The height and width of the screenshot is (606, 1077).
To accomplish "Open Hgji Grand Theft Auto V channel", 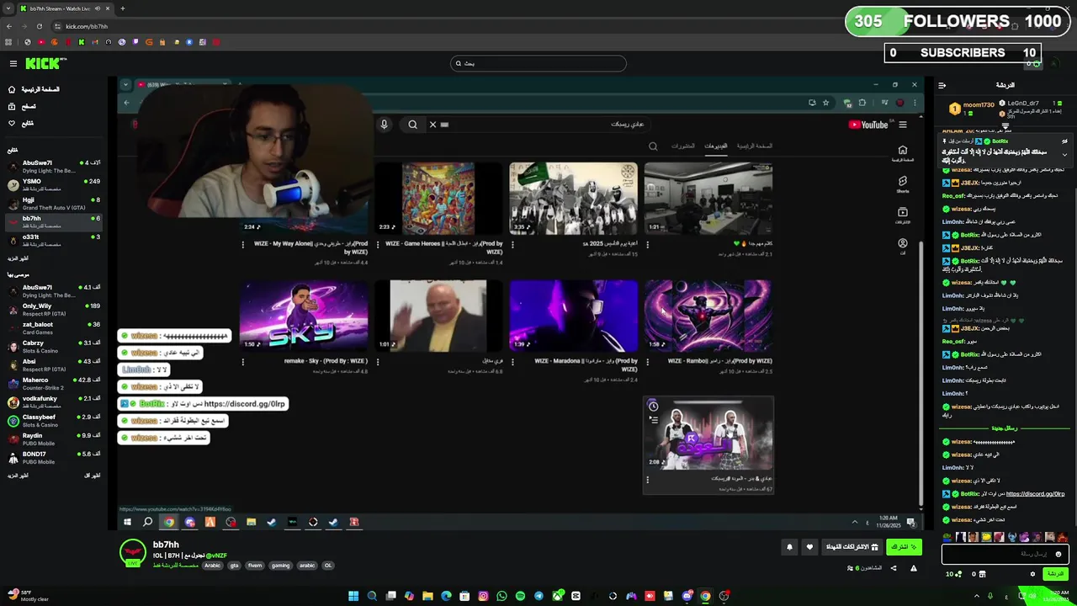I will click(54, 203).
